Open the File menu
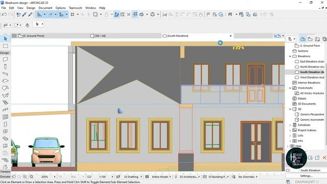This screenshot has width=327, height=184. click(x=4, y=8)
